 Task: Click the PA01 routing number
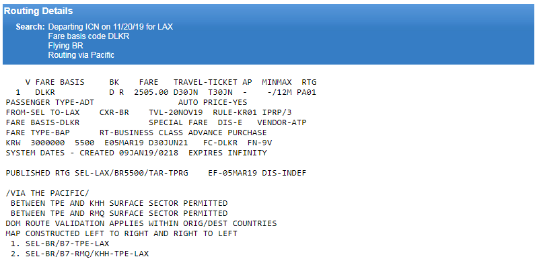309,92
